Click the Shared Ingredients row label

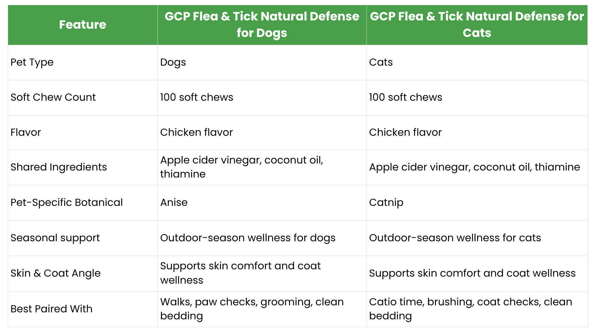pos(59,167)
